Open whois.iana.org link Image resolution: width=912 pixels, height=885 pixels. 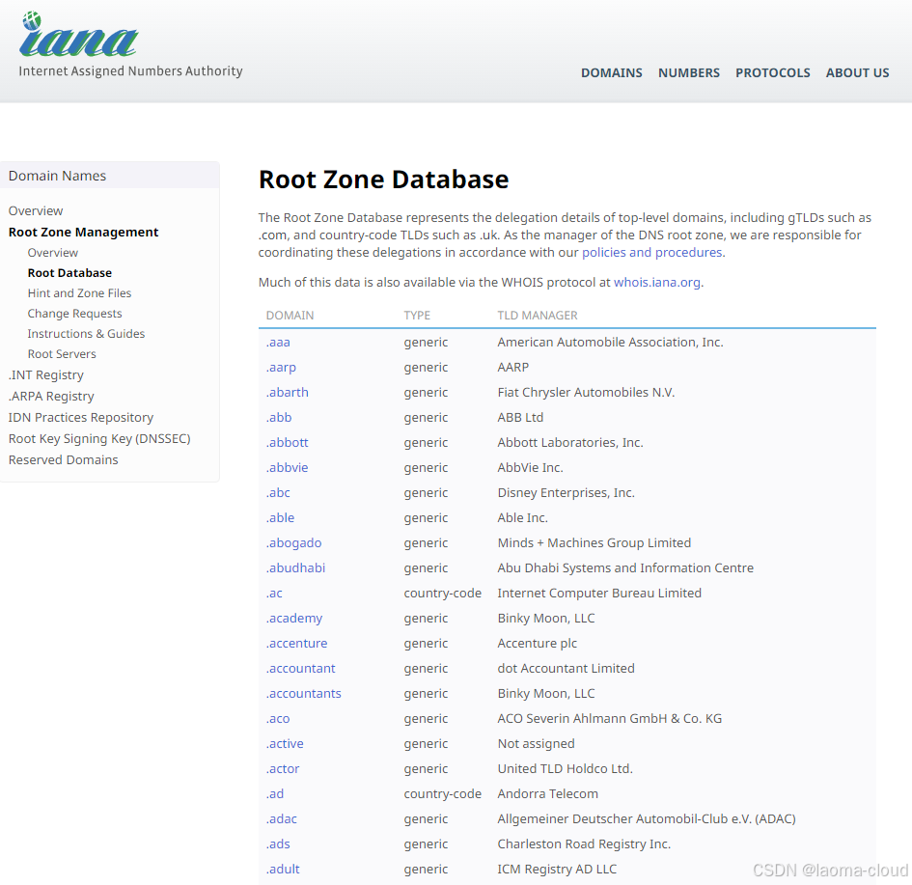pyautogui.click(x=657, y=283)
